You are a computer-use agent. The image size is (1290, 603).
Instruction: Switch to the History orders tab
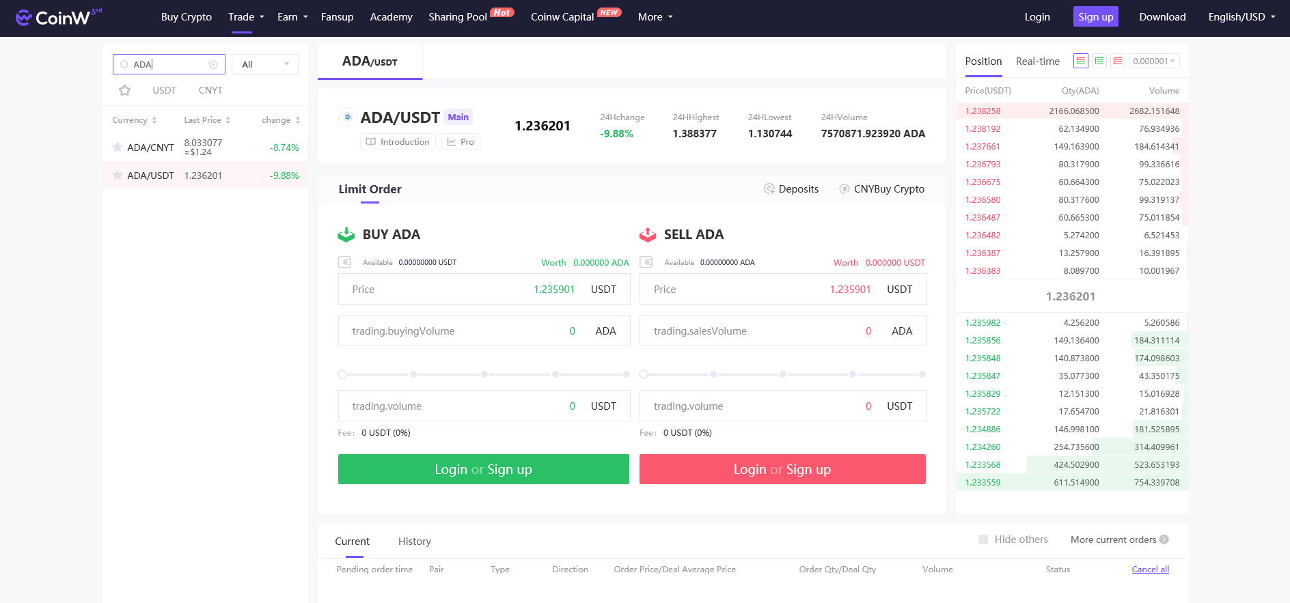[415, 542]
